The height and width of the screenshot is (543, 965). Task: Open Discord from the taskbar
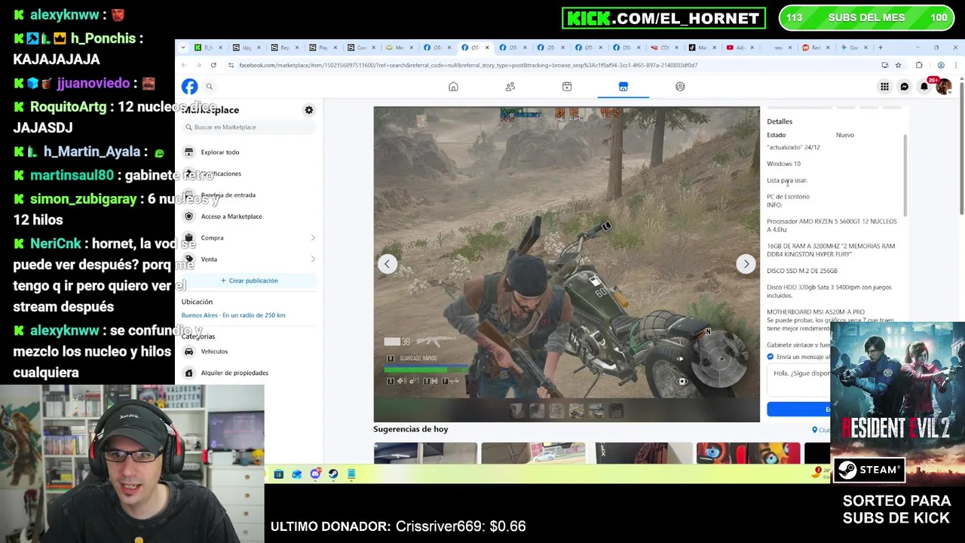[x=315, y=474]
